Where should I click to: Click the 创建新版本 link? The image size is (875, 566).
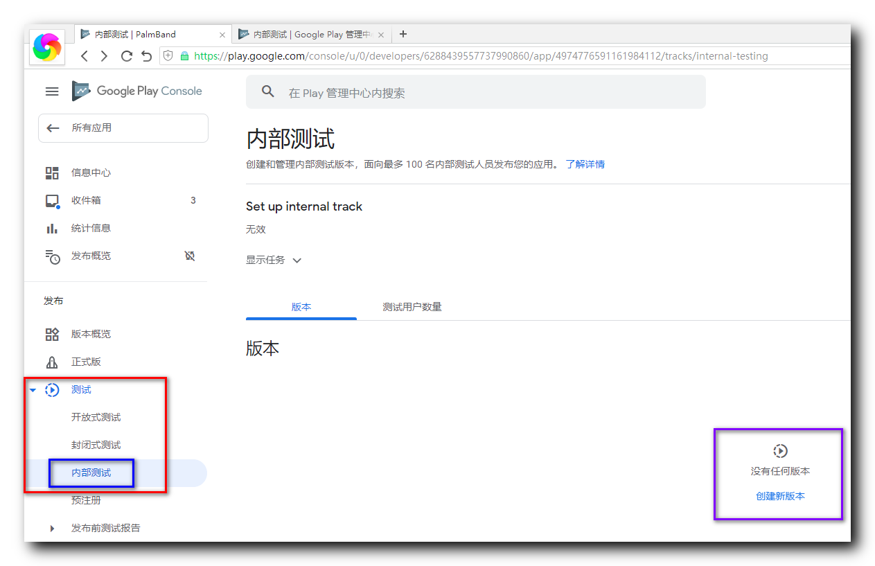tap(780, 496)
